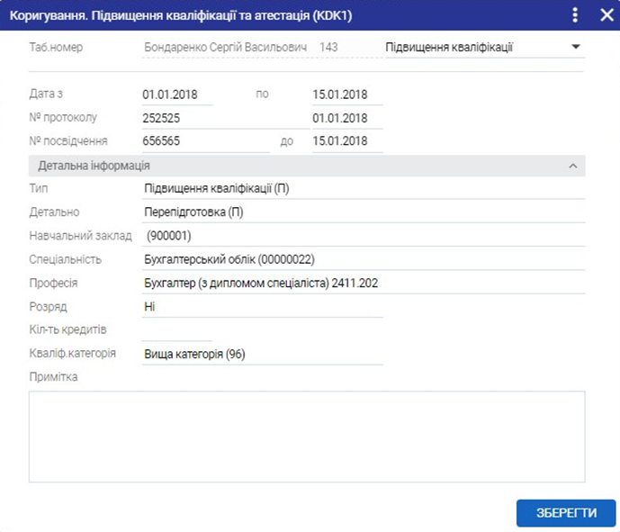620x532 pixels.
Task: Click the по end date field
Action: [x=346, y=95]
